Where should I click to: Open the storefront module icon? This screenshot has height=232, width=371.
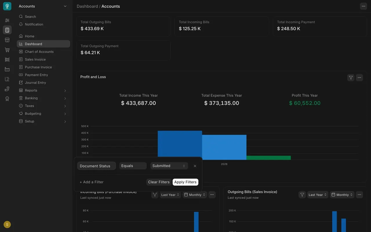(7, 40)
